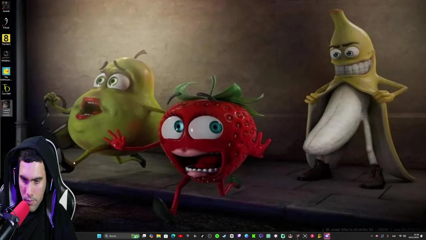
Task: Open the Windows Start menu
Action: click(99, 236)
